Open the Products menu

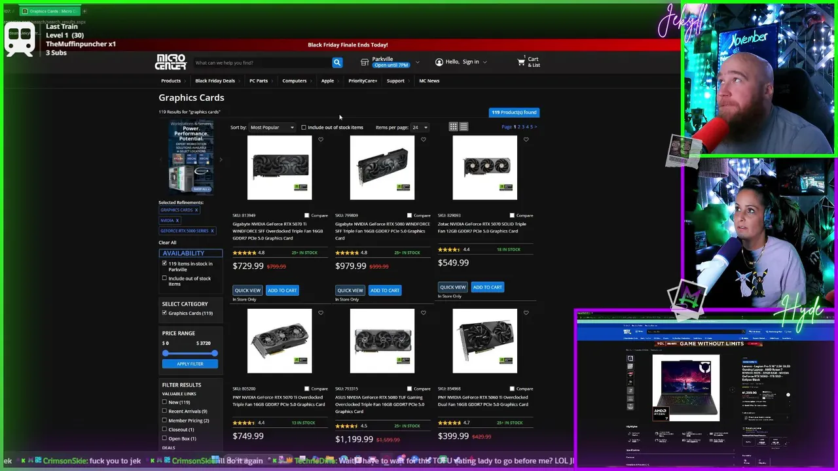tap(171, 81)
